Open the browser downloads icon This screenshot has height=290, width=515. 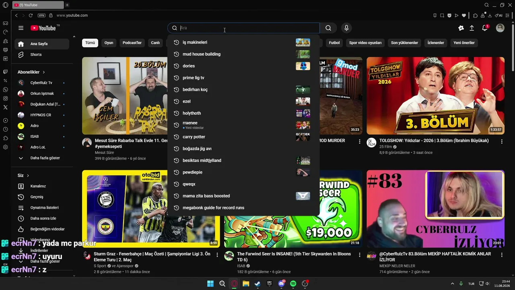490,15
